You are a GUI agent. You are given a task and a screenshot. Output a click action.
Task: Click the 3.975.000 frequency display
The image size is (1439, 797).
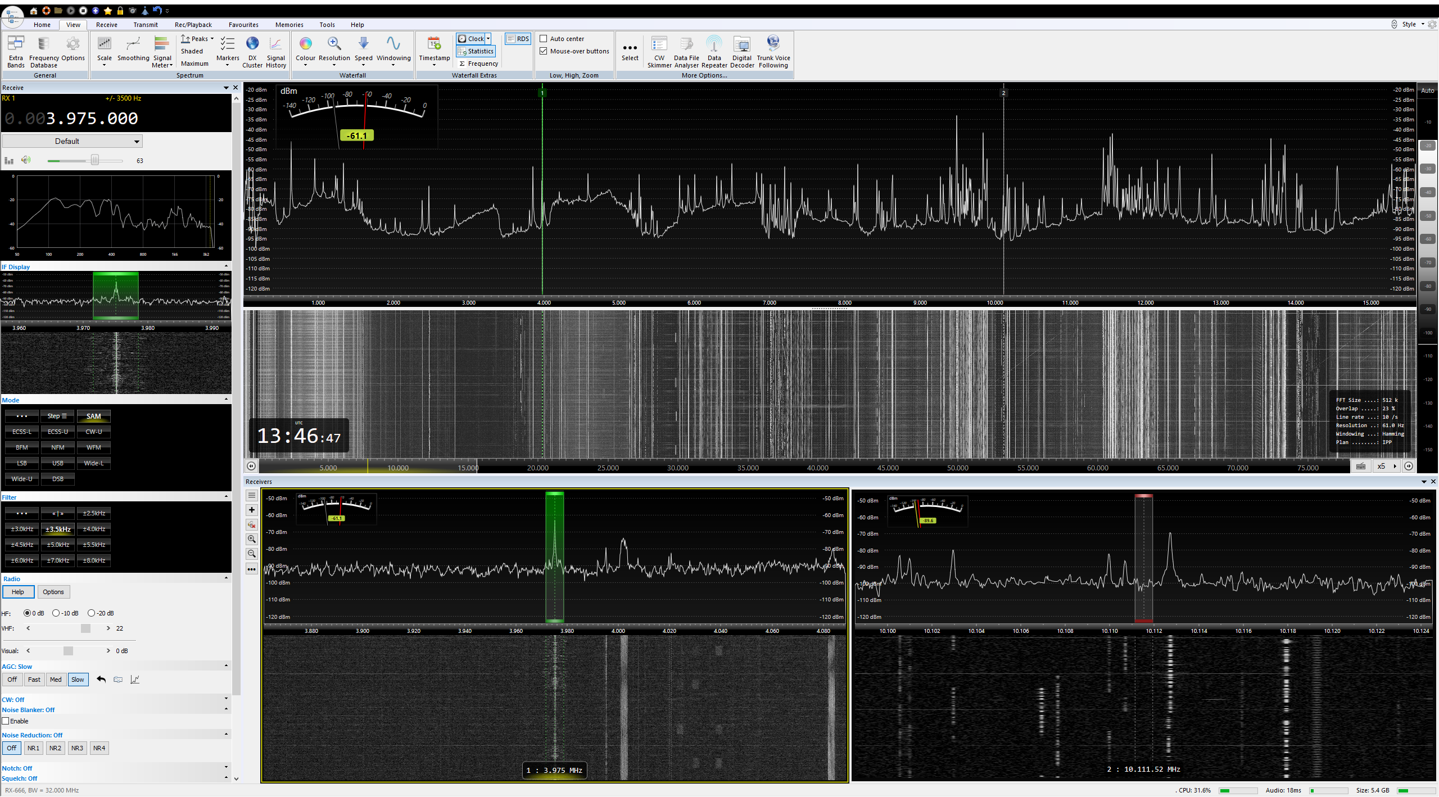[92, 119]
